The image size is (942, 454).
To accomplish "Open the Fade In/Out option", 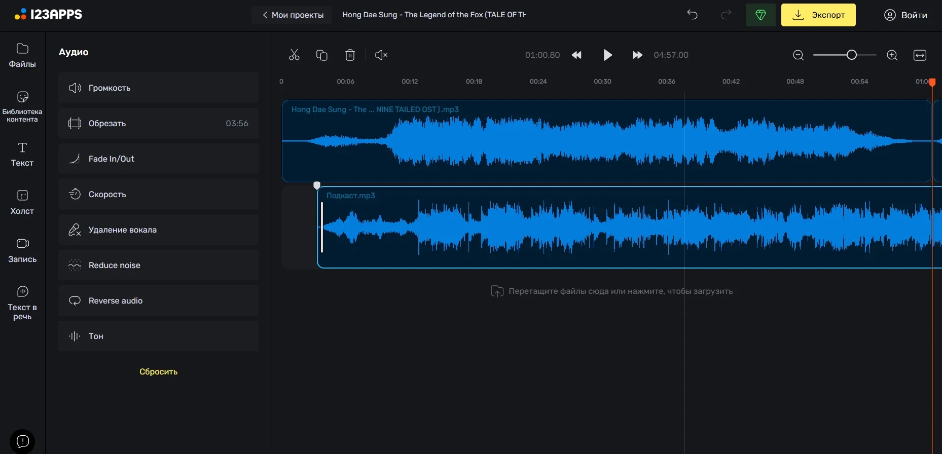I will coord(158,159).
